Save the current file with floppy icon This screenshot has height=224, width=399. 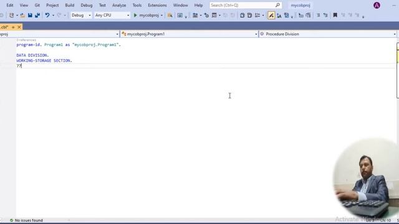pyautogui.click(x=30, y=16)
